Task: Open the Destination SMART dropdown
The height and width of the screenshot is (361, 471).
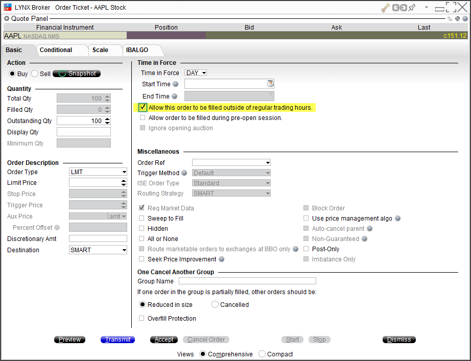Action: pos(98,250)
